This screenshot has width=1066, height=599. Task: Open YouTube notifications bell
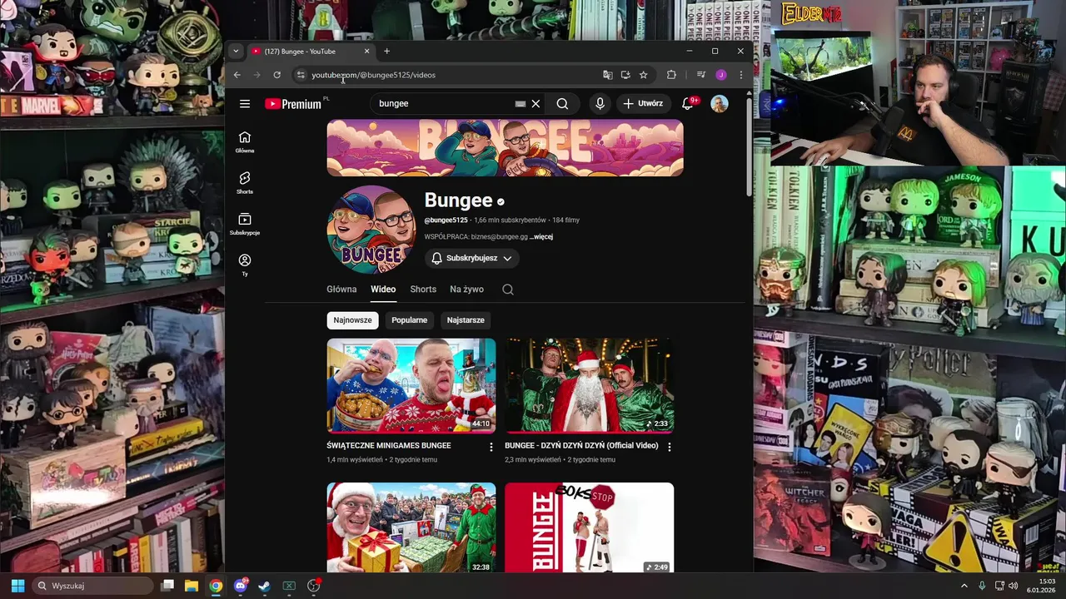point(688,104)
